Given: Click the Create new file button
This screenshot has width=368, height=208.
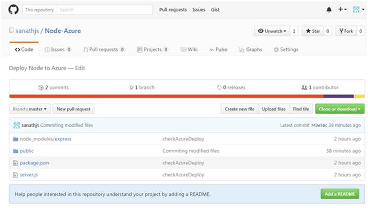Looking at the screenshot, I should tap(240, 109).
